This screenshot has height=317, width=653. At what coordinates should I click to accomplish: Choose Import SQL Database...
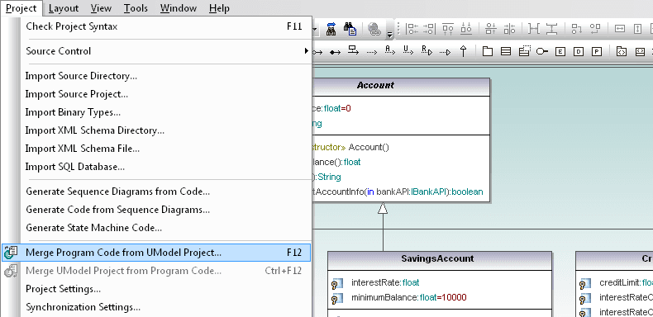(x=156, y=167)
